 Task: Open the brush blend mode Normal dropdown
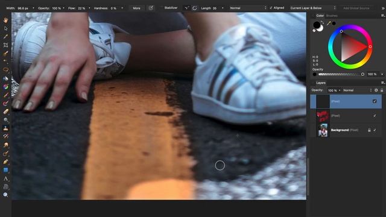click(x=248, y=8)
